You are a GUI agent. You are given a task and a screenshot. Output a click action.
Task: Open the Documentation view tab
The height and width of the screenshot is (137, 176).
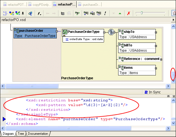(x=38, y=134)
